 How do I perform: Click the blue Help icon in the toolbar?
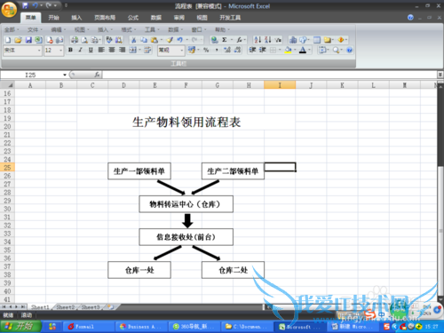349,50
